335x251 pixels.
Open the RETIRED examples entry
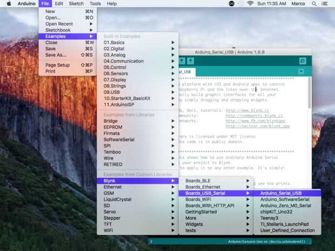138,164
